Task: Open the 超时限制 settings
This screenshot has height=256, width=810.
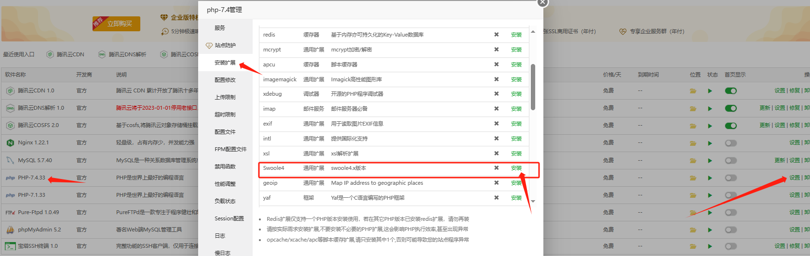Action: (225, 115)
